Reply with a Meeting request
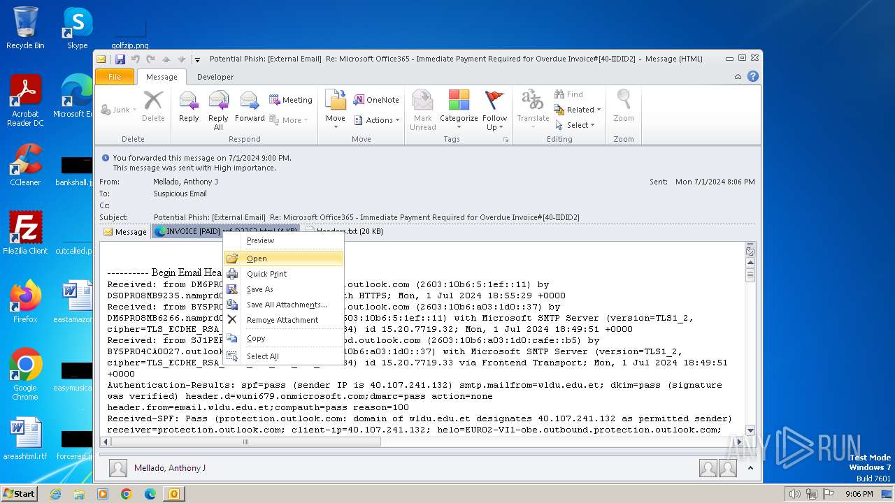Viewport: 895px width, 503px height. (x=291, y=100)
